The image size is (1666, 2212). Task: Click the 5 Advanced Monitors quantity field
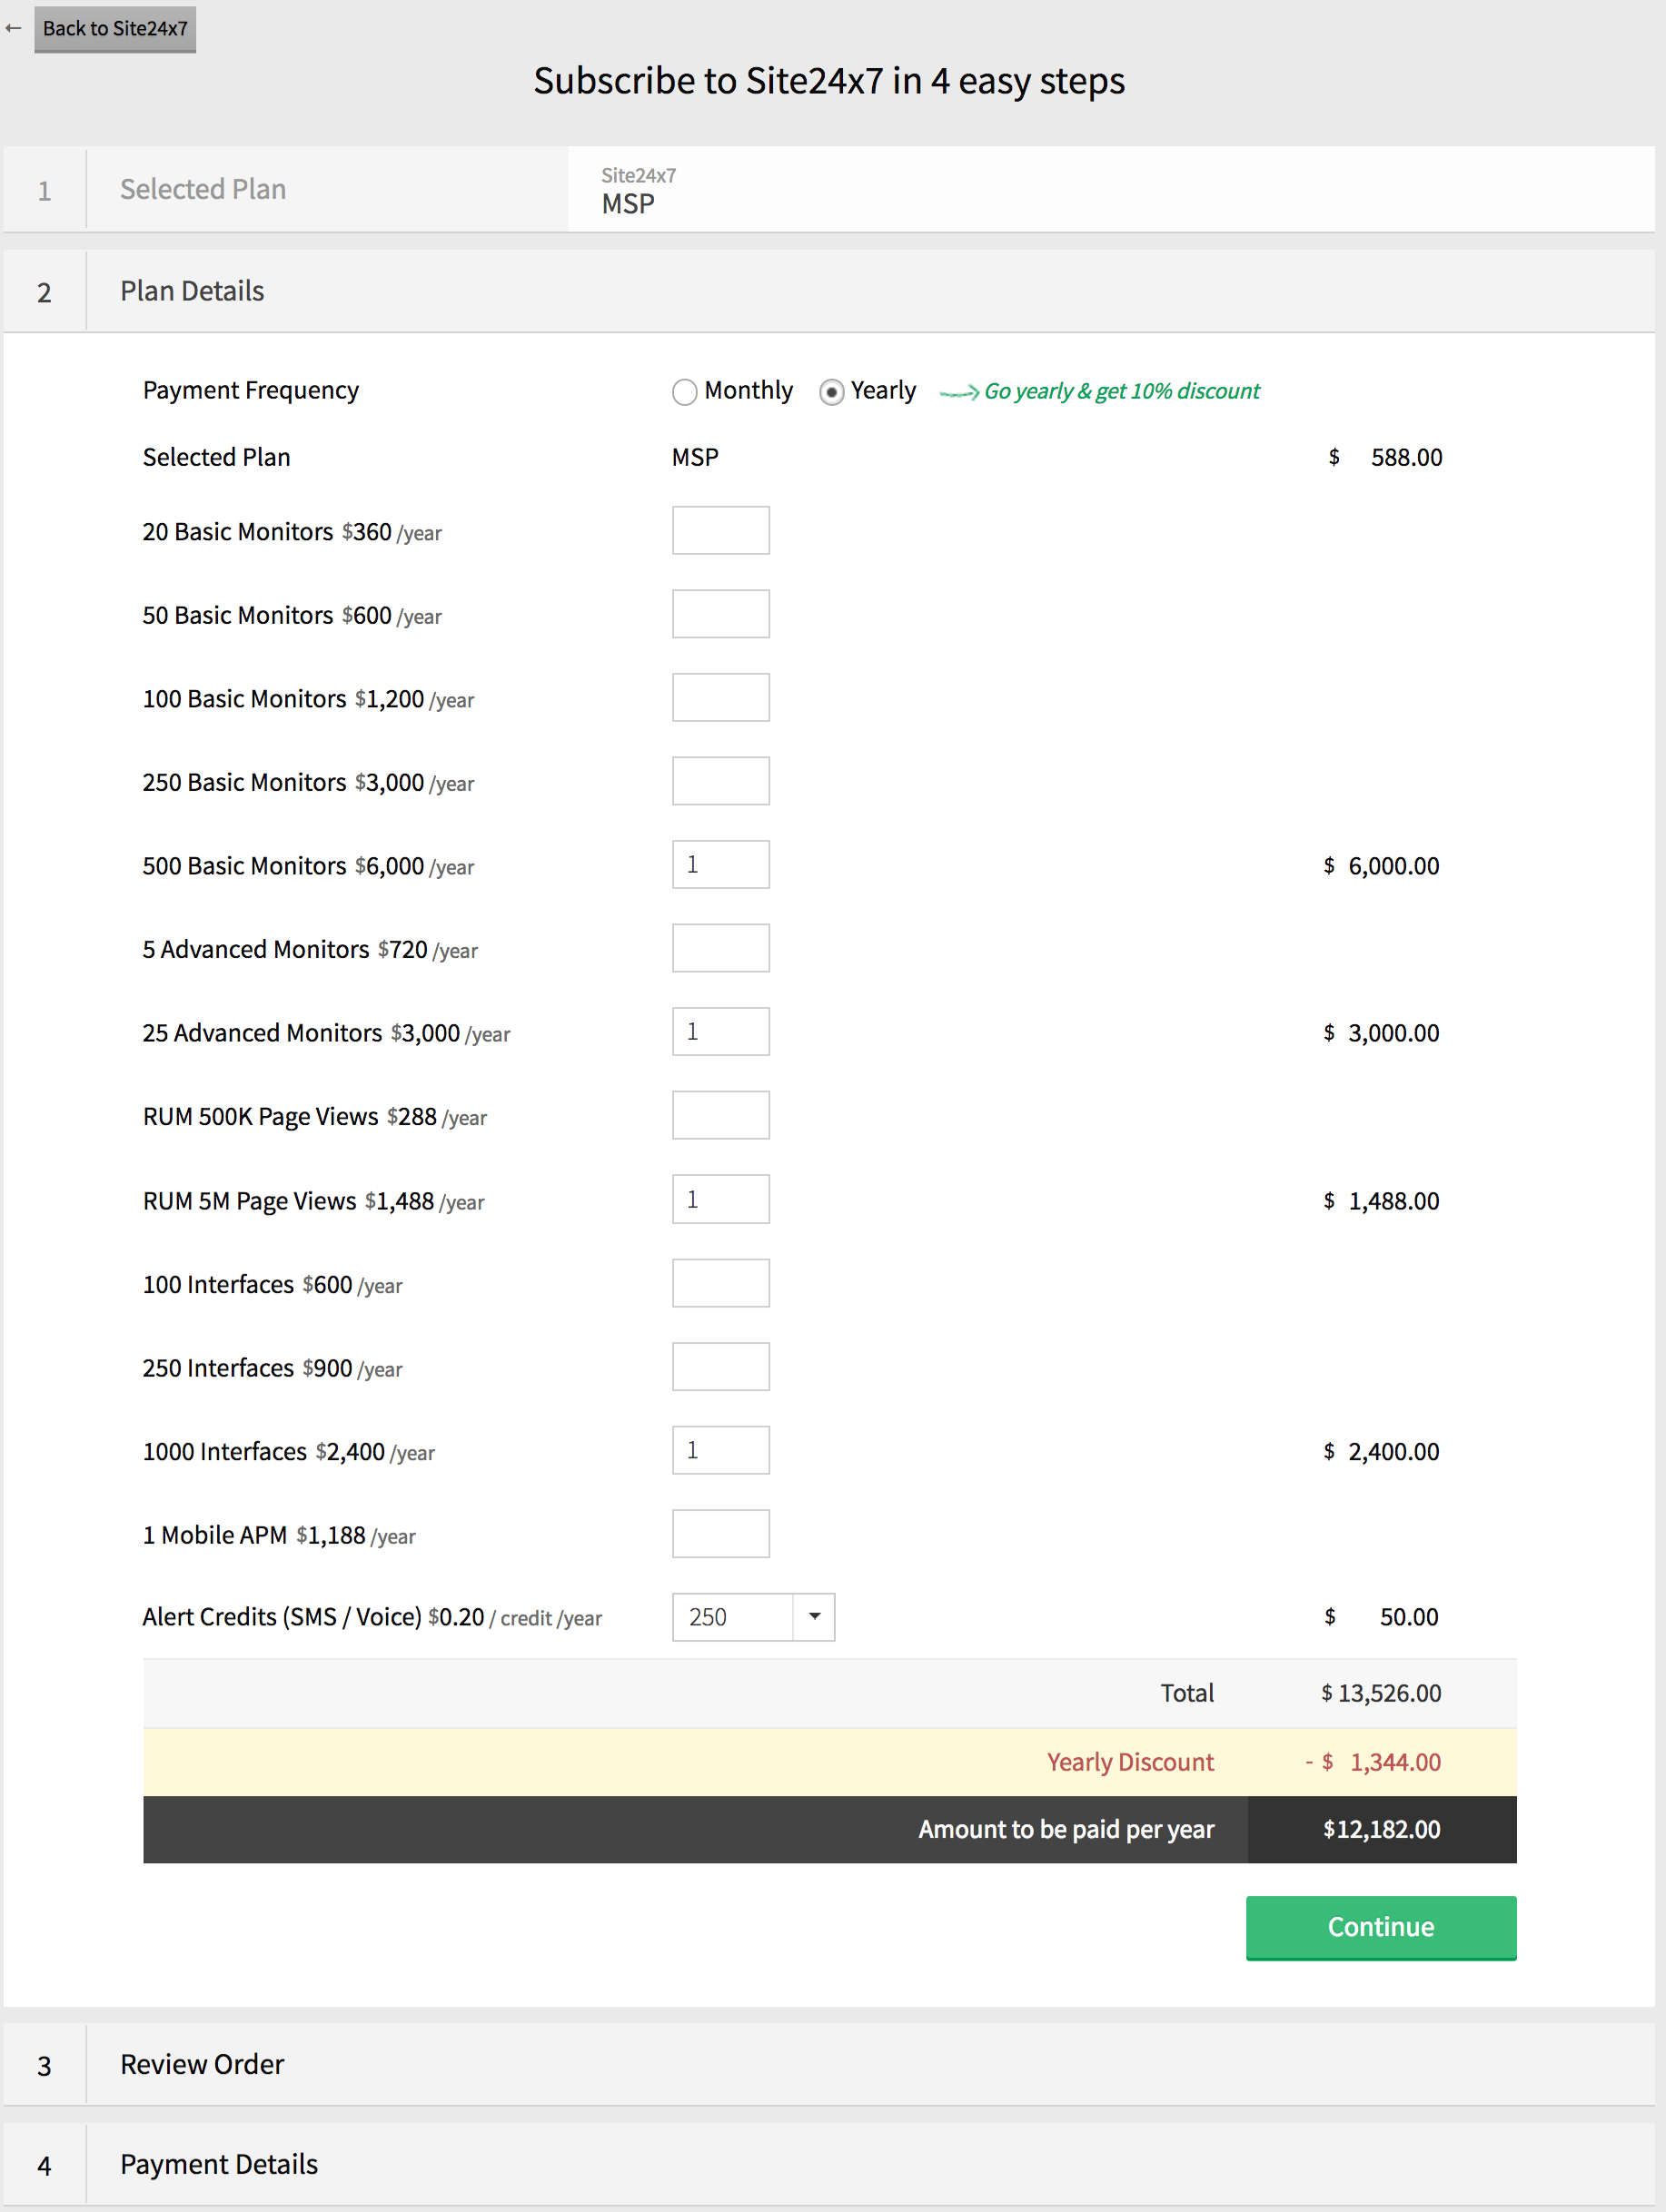[720, 948]
